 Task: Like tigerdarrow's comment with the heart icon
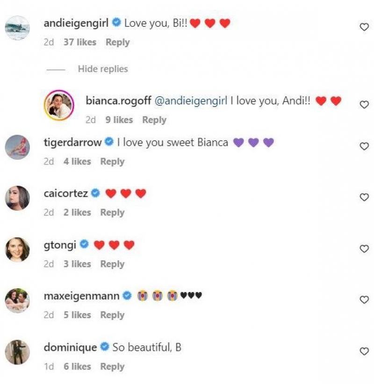click(364, 147)
